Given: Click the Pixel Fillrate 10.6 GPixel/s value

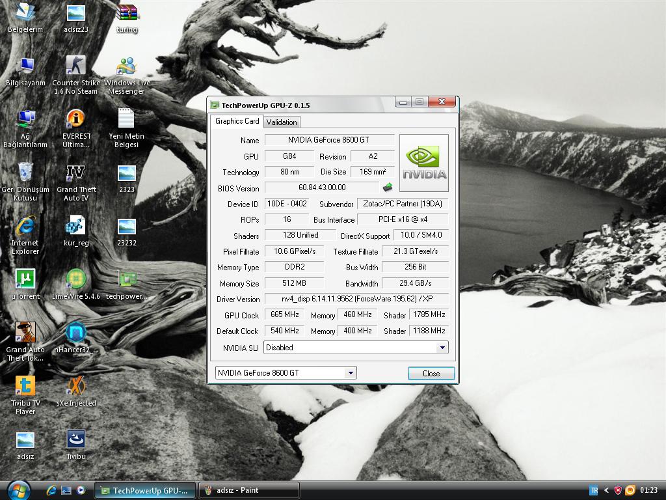Looking at the screenshot, I should coord(295,251).
